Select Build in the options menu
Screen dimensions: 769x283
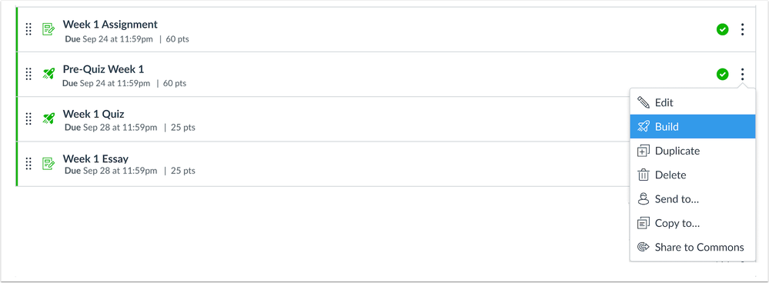click(693, 127)
